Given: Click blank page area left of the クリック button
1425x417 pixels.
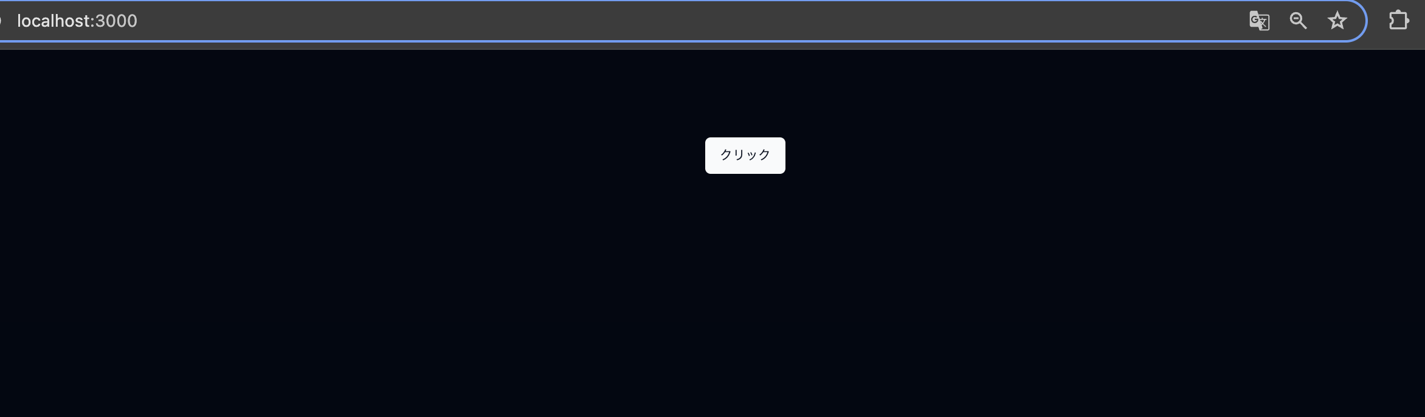Looking at the screenshot, I should [353, 156].
